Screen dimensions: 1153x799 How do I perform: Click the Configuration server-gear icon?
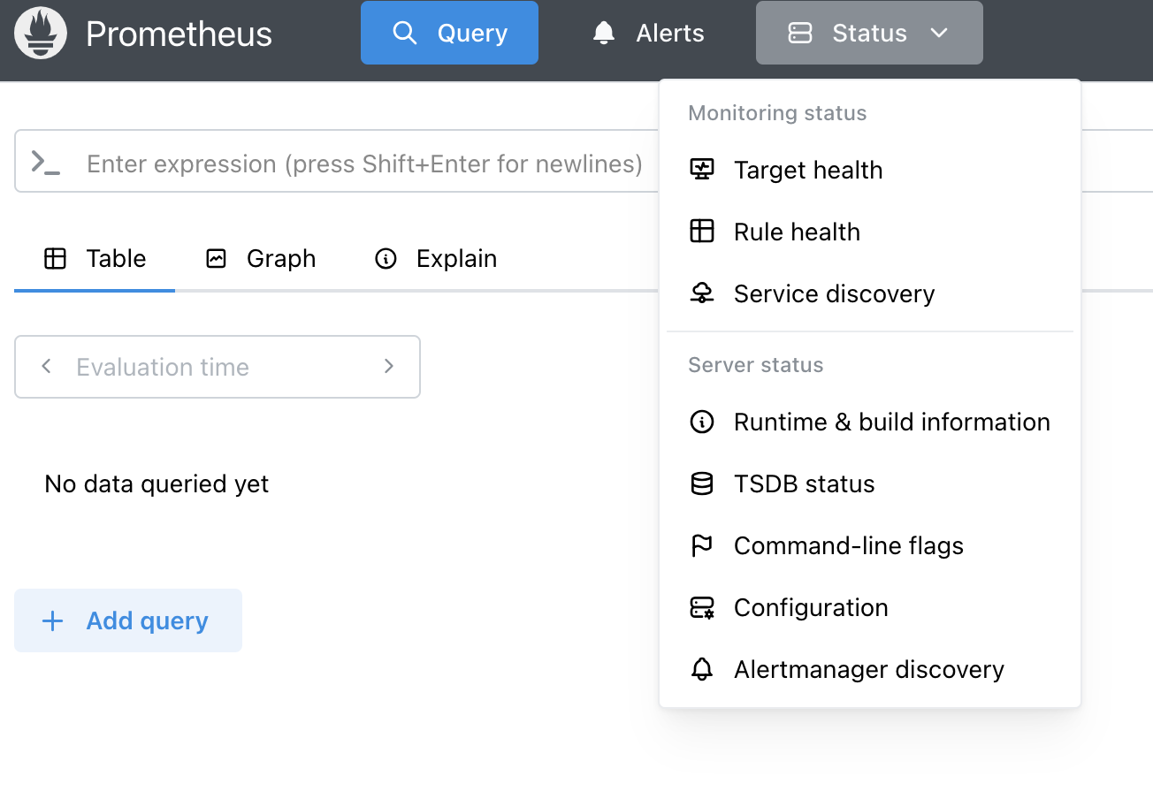(x=702, y=607)
